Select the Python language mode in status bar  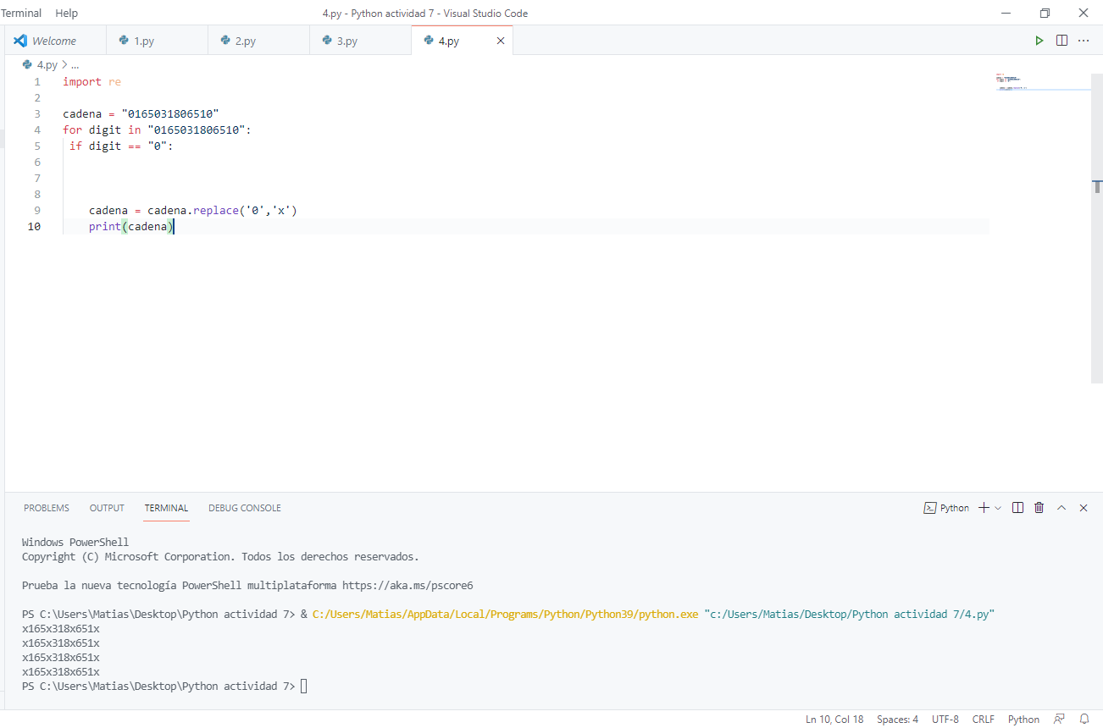(x=1023, y=720)
